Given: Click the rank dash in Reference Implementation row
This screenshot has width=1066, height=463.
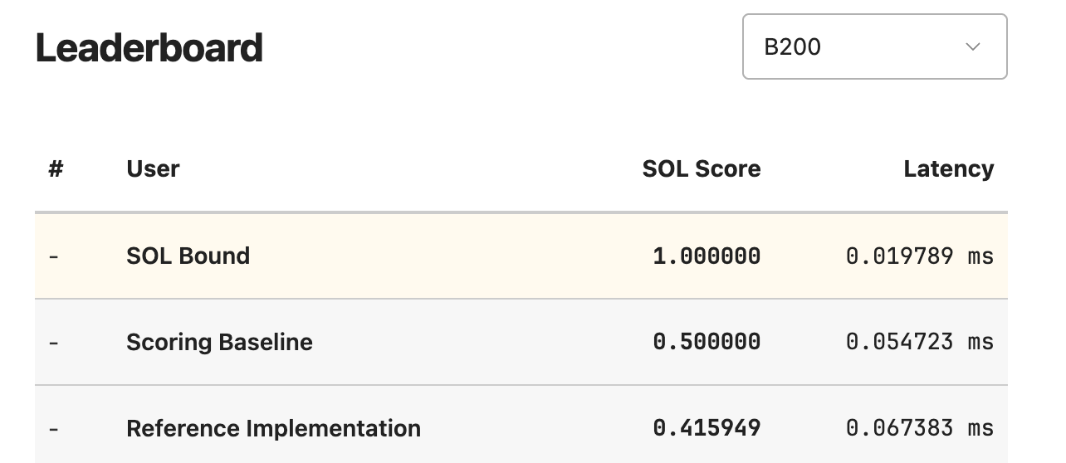Looking at the screenshot, I should pyautogui.click(x=54, y=429).
